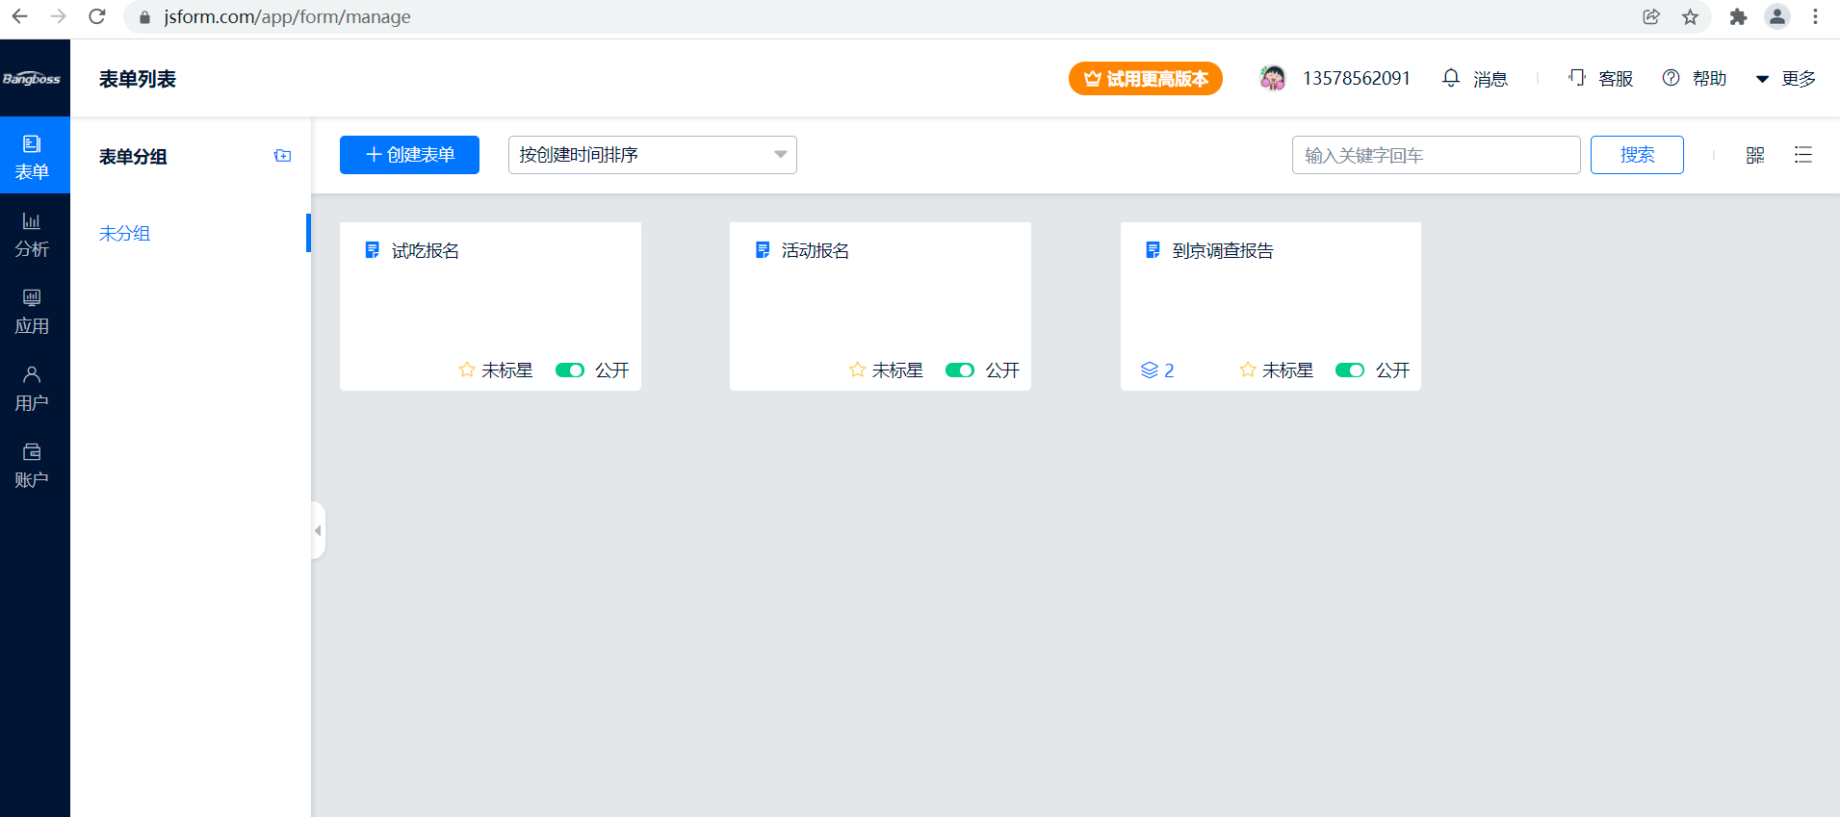Toggle public switch for 活动报名
The image size is (1840, 817).
click(x=960, y=370)
